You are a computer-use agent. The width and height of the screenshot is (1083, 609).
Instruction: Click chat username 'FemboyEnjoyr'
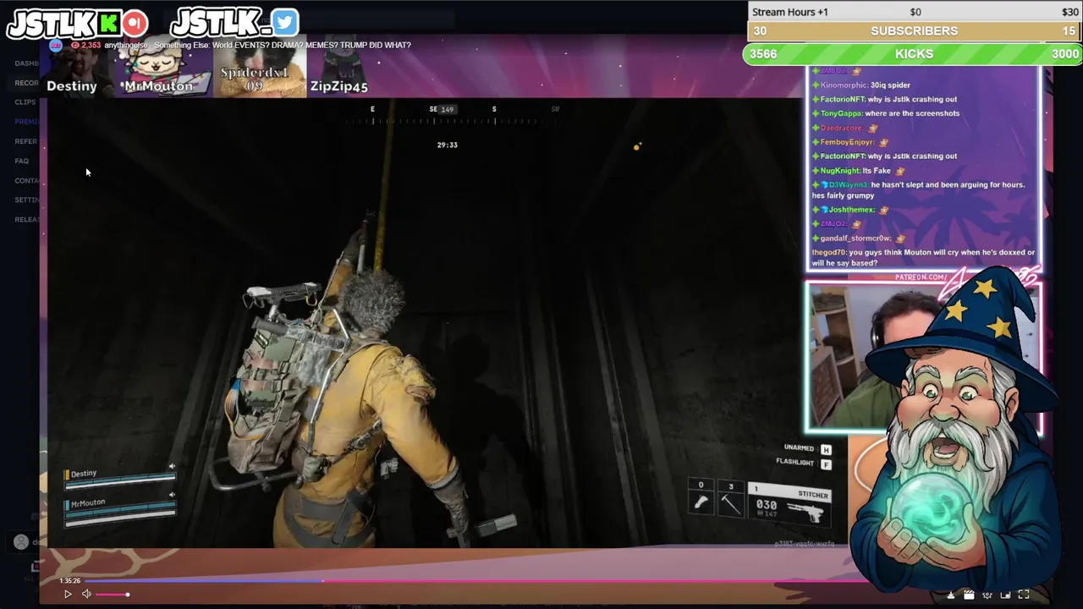[x=848, y=142]
